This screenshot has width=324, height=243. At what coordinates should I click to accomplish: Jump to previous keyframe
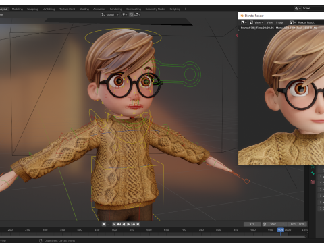coord(119,224)
